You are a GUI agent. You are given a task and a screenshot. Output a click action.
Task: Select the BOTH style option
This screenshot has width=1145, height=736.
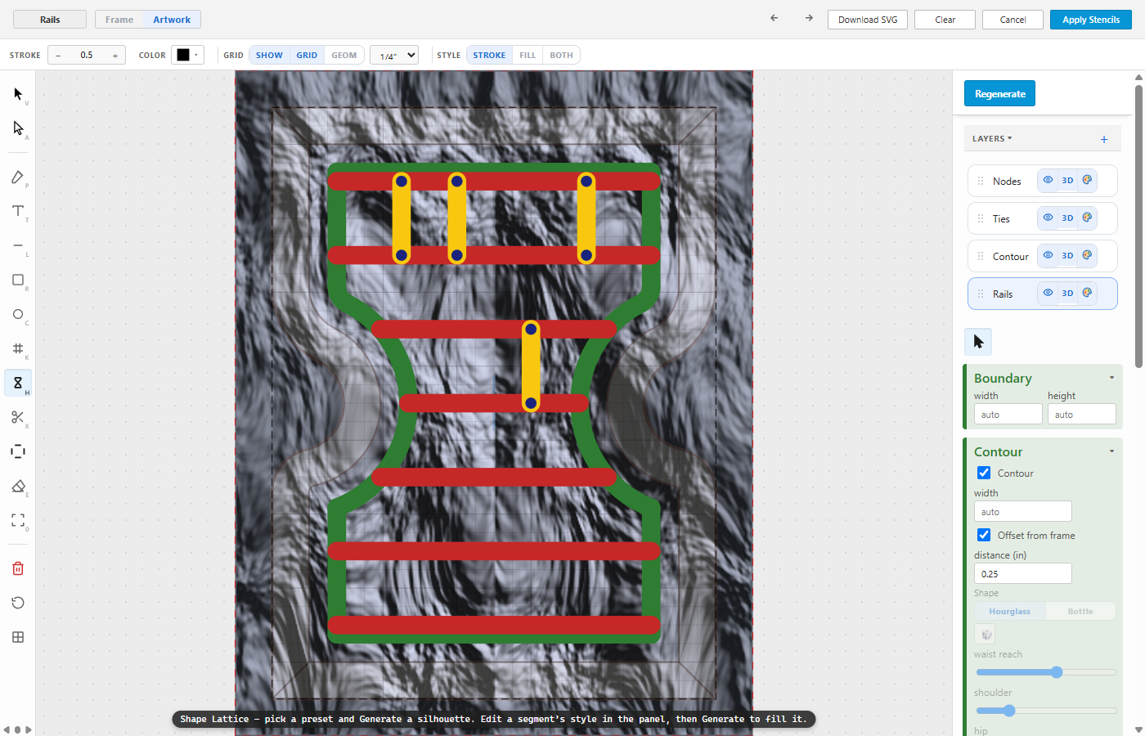561,55
